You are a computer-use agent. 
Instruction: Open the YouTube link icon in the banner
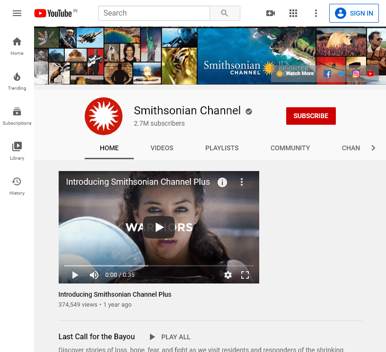coord(370,74)
